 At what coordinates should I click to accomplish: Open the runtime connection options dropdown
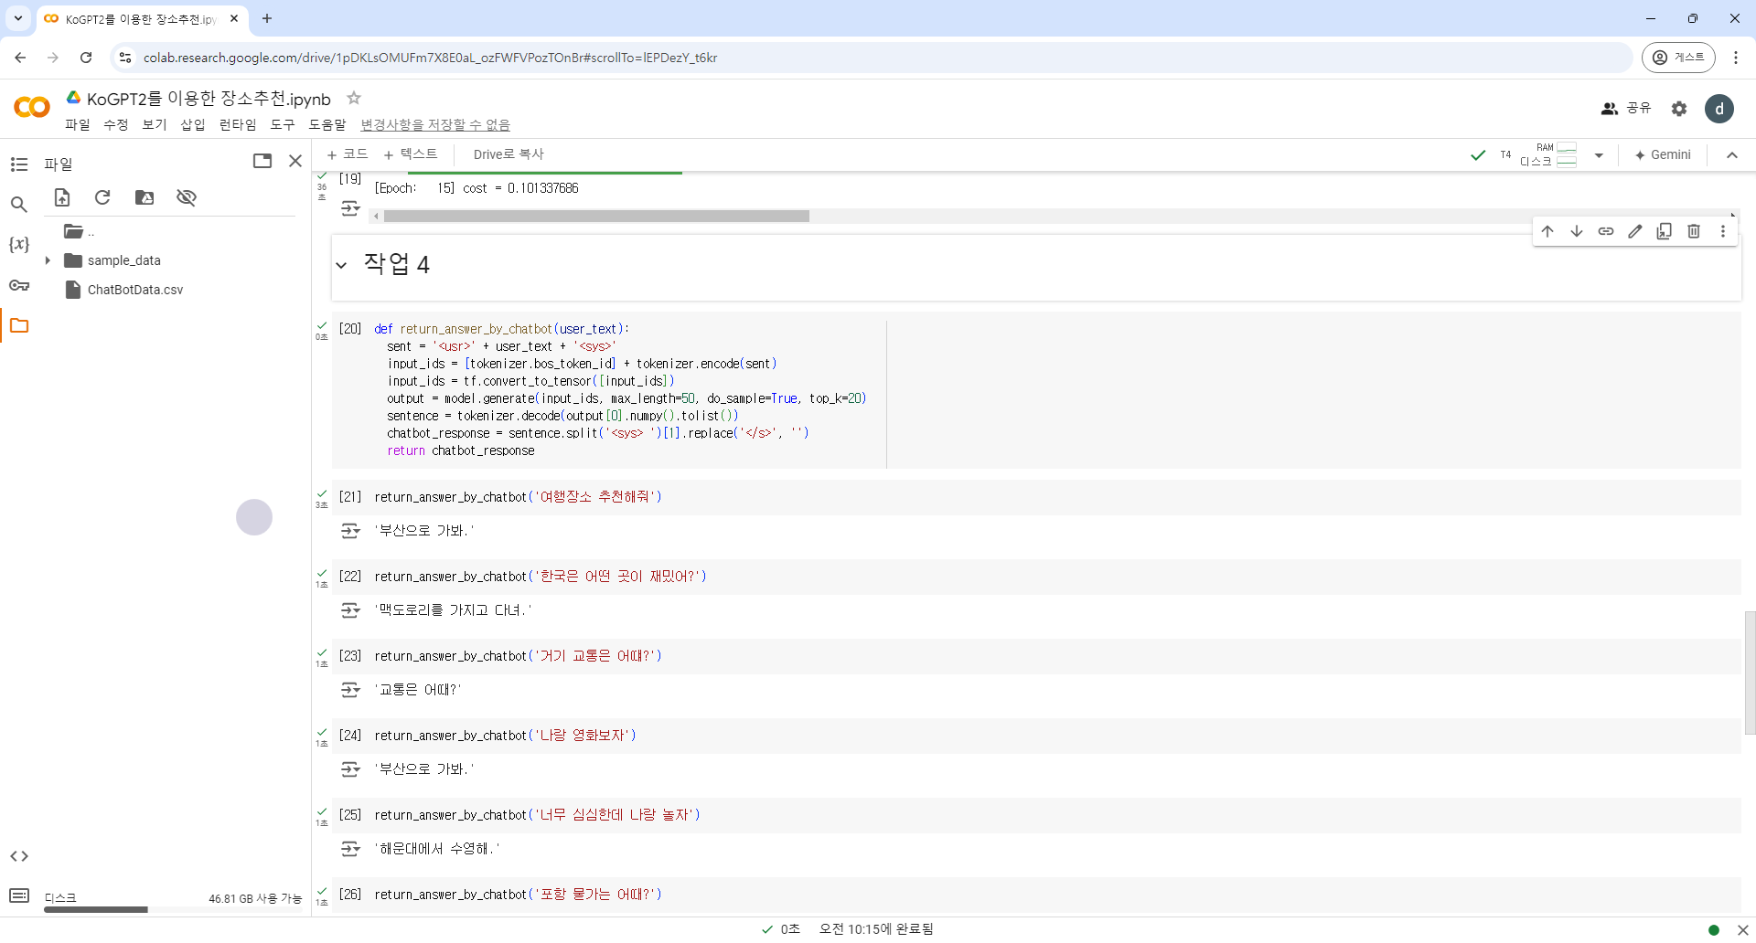pyautogui.click(x=1599, y=155)
